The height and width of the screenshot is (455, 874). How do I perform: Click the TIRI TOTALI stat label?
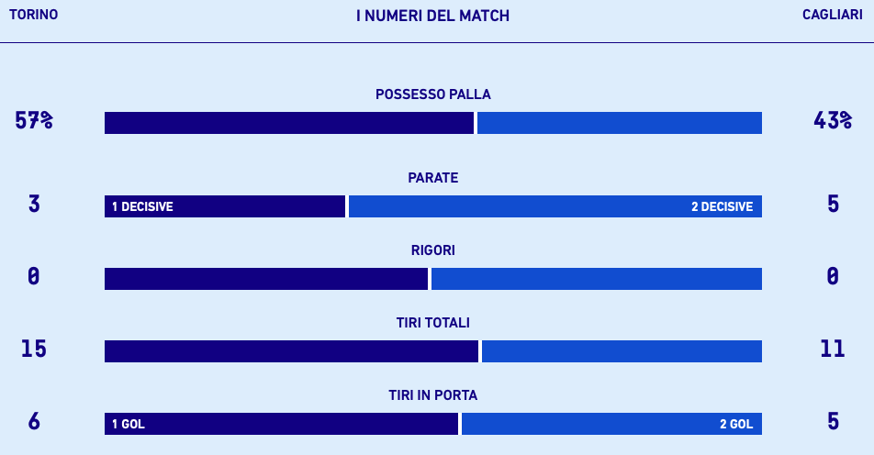pos(433,323)
